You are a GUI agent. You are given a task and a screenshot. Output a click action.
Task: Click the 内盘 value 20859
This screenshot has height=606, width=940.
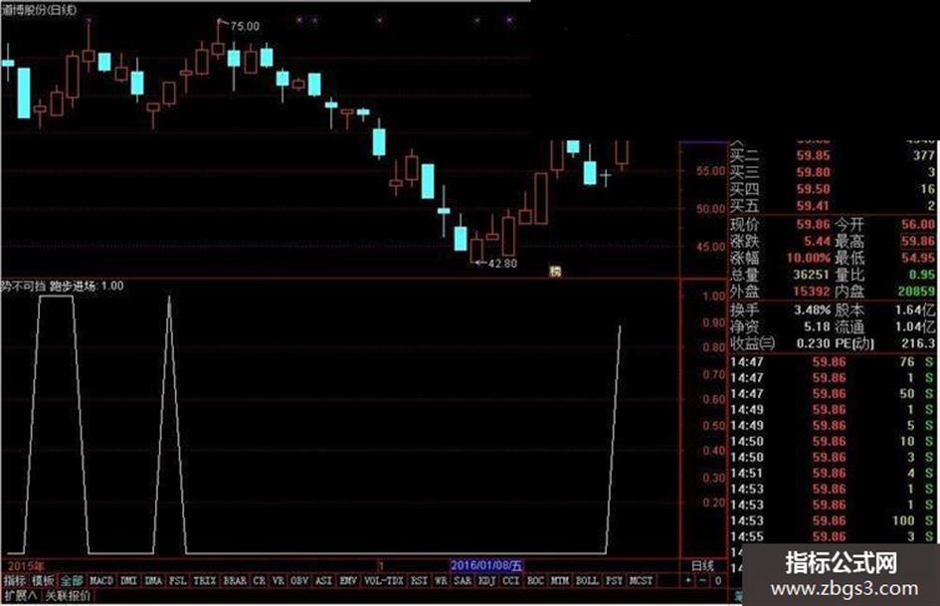(916, 292)
